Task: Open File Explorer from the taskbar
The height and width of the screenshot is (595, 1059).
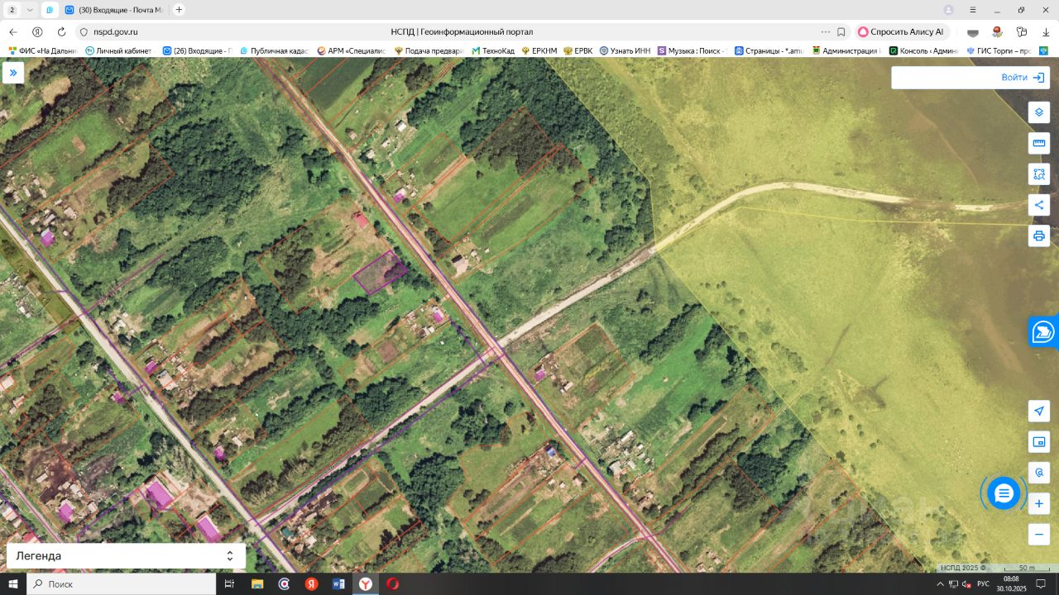Action: point(257,583)
